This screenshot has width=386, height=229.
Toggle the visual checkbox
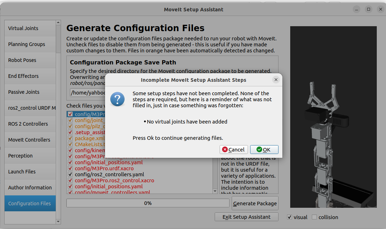click(289, 217)
